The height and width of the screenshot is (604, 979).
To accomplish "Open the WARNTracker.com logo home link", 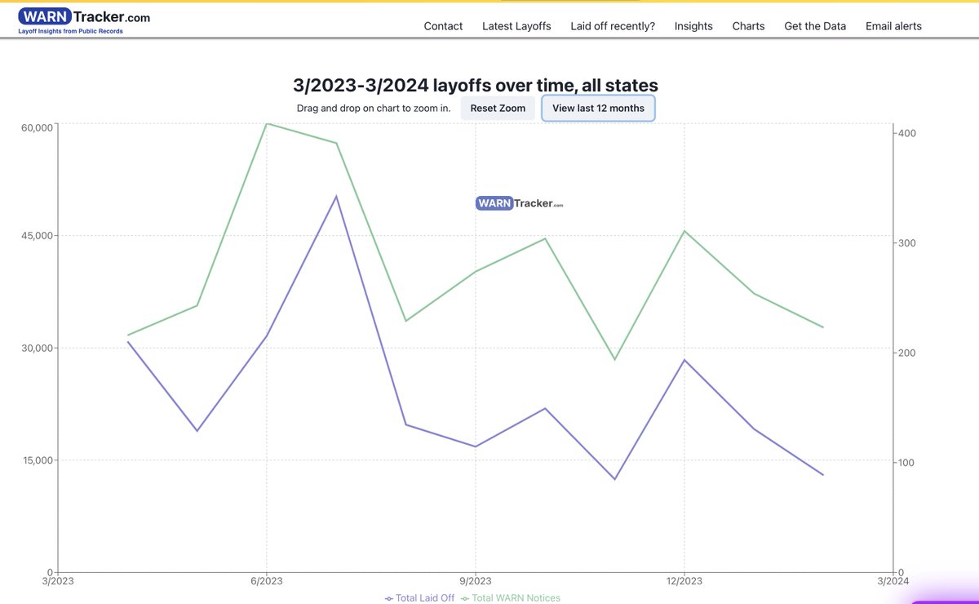I will coord(84,21).
